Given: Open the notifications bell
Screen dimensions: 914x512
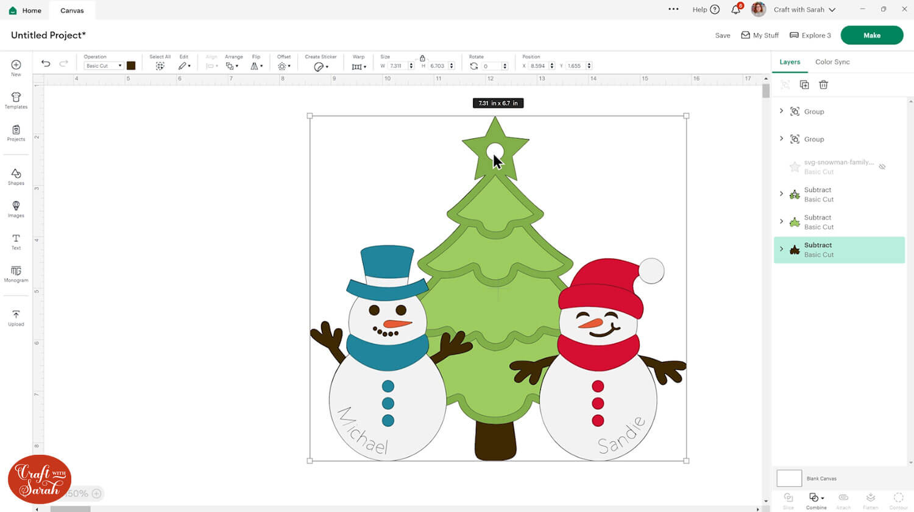Looking at the screenshot, I should coord(735,10).
